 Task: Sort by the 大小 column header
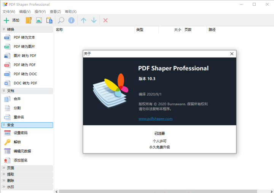pos(171,30)
